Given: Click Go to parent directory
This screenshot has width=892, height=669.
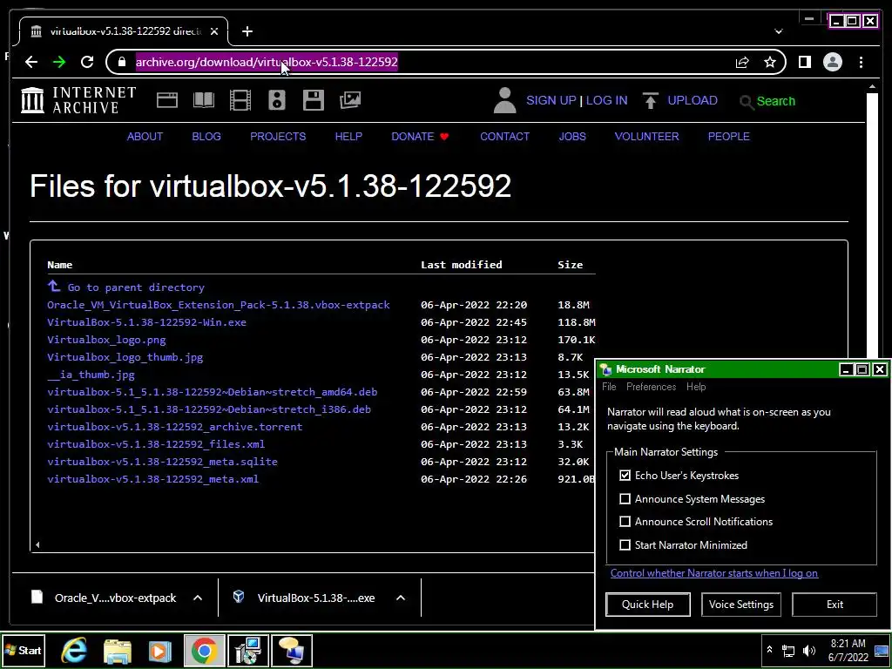Looking at the screenshot, I should pyautogui.click(x=125, y=287).
